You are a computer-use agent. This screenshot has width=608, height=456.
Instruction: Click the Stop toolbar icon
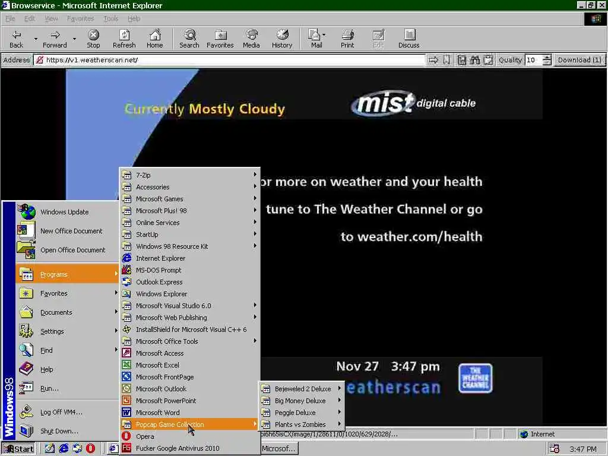93,39
